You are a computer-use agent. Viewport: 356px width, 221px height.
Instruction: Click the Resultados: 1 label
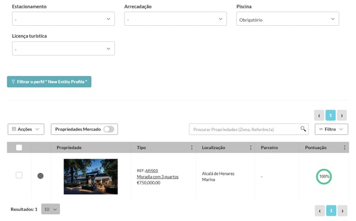coord(24,209)
